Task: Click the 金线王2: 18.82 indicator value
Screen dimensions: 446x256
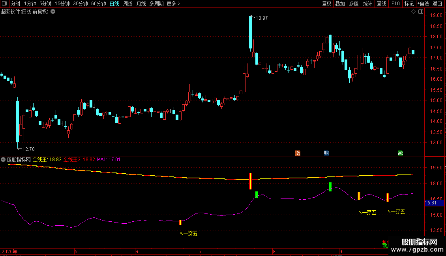Action: [79, 160]
